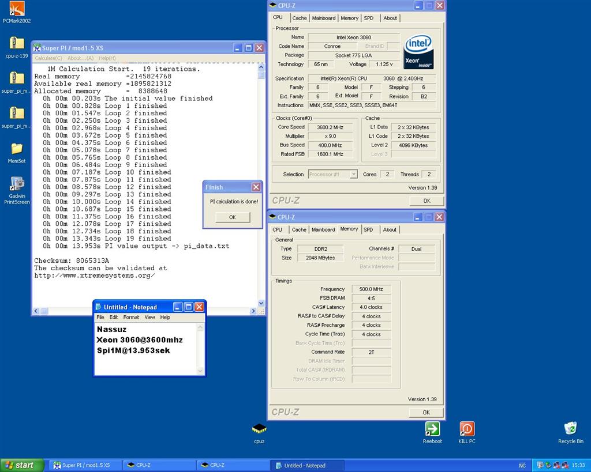Image resolution: width=591 pixels, height=472 pixels.
Task: Click the Checksum: 8065313A line
Action: coord(72,260)
